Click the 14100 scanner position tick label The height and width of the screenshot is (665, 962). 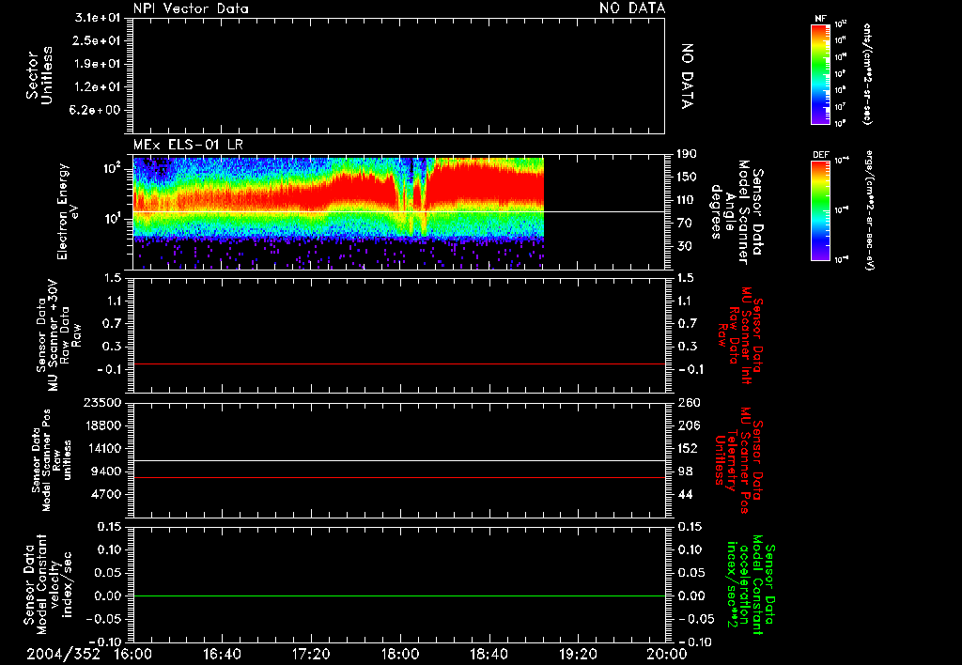[101, 448]
